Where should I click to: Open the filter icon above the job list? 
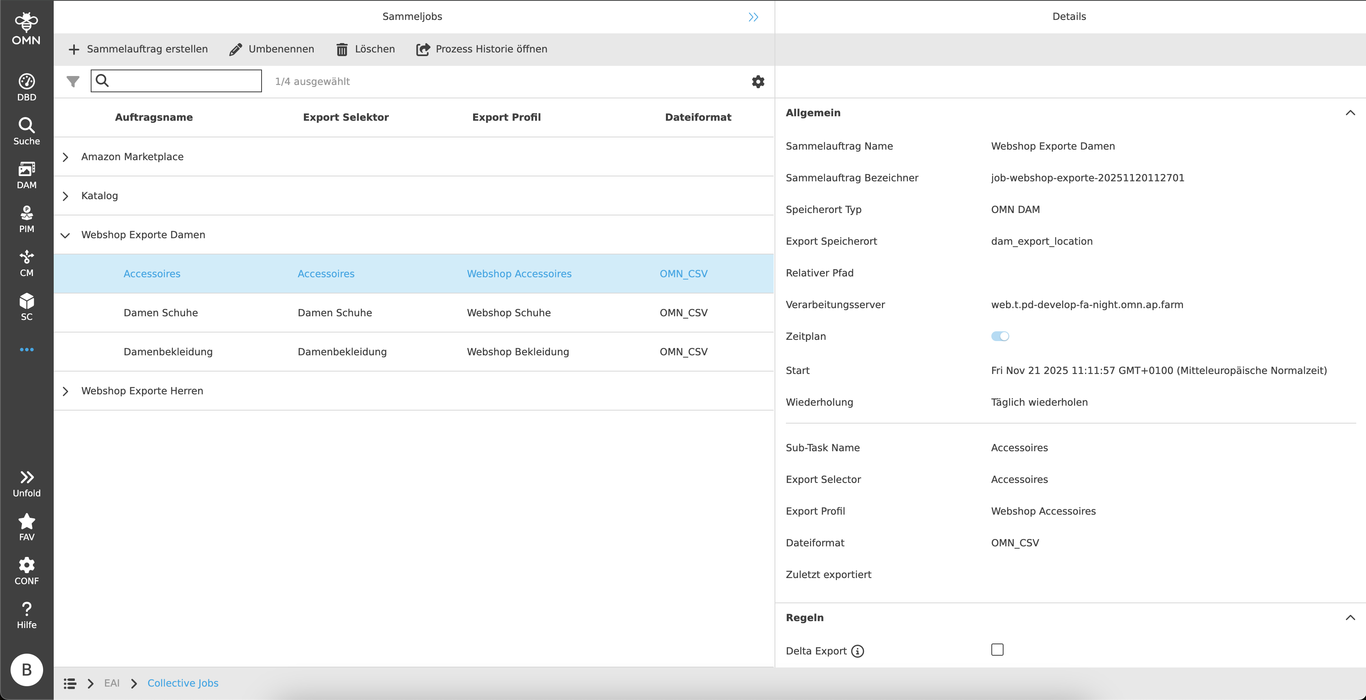coord(73,81)
